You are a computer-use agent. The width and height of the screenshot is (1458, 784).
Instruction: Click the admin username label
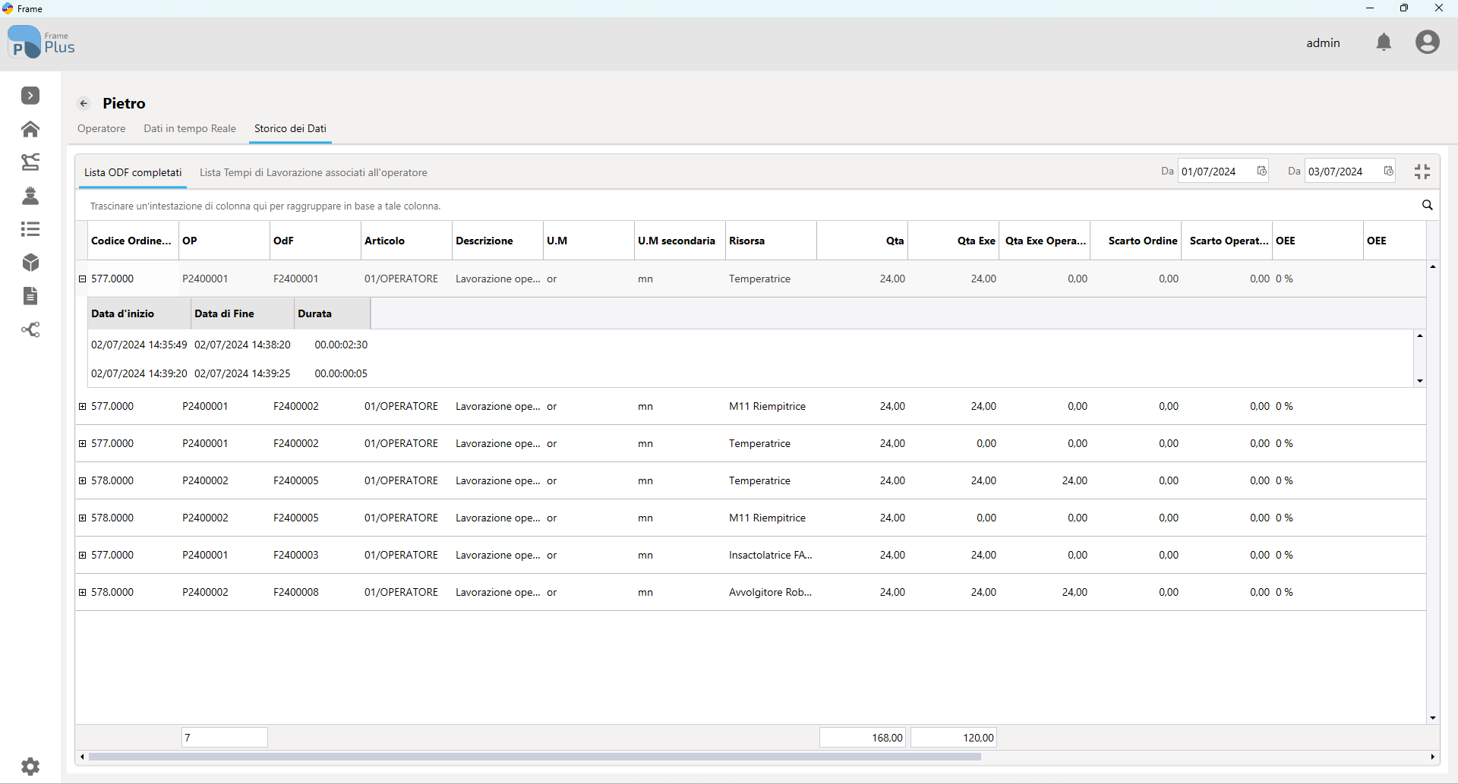1323,43
